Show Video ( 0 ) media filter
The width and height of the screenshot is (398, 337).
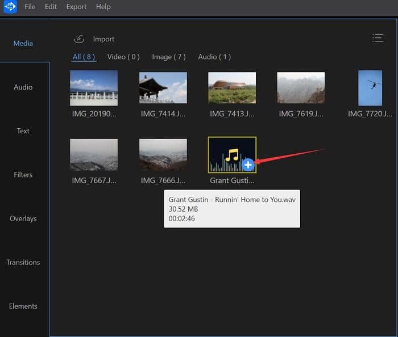pyautogui.click(x=123, y=57)
